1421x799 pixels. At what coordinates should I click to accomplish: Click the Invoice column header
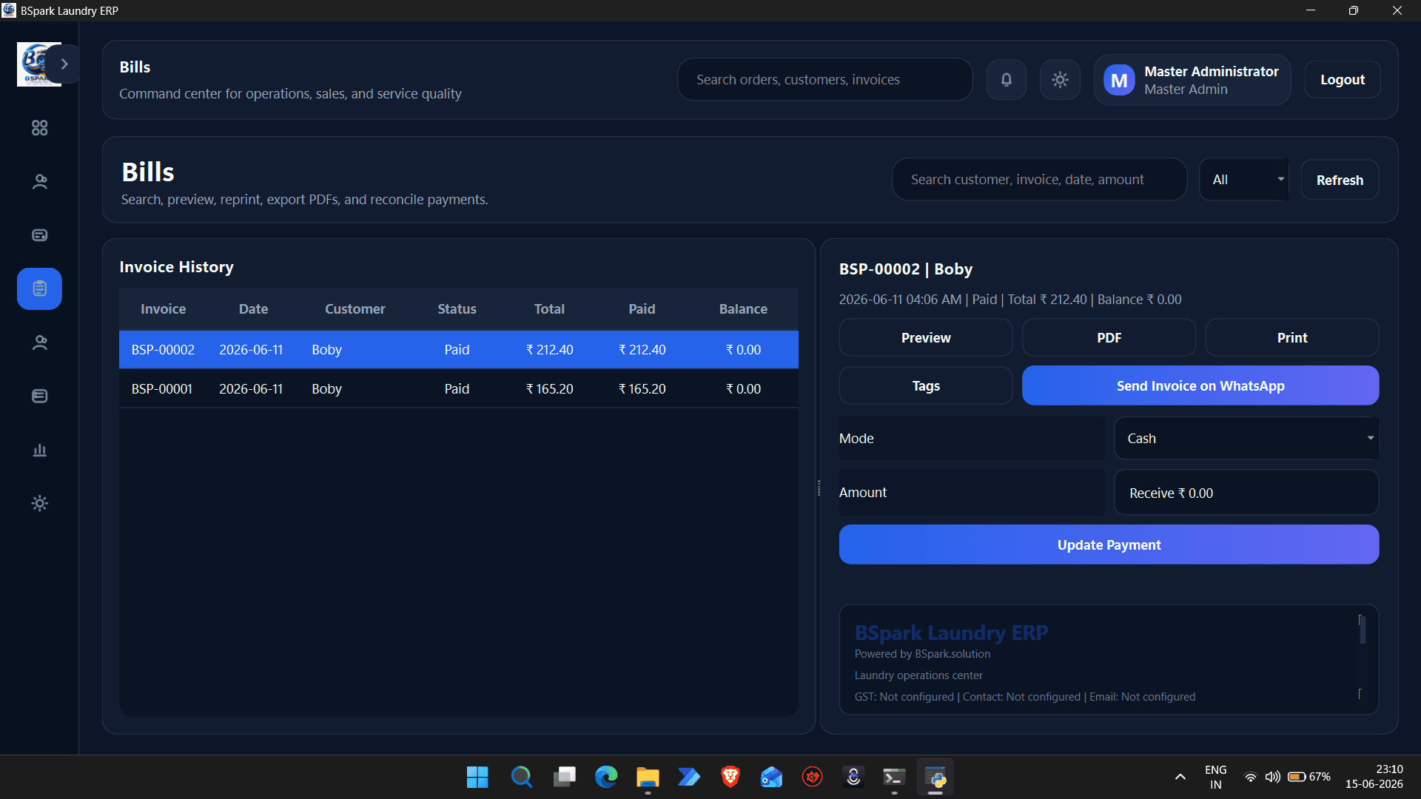(x=163, y=309)
